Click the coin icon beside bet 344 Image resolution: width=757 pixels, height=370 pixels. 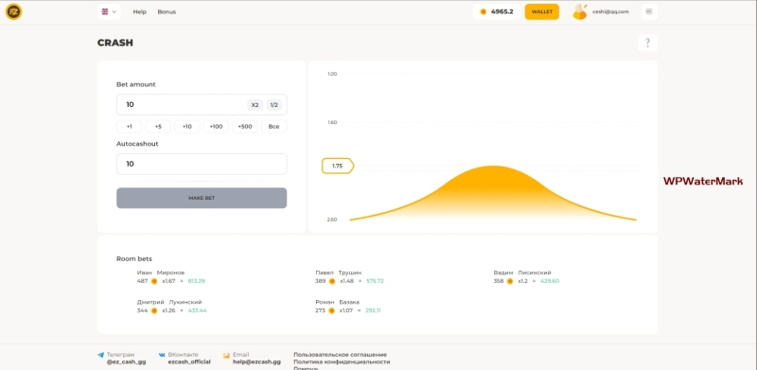point(154,310)
